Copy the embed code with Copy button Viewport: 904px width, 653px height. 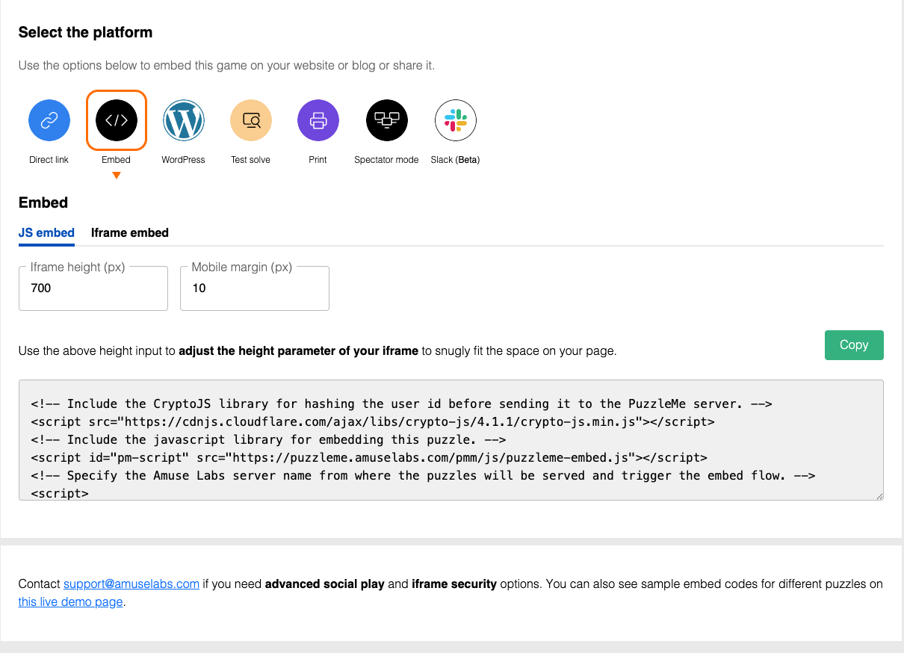[854, 345]
